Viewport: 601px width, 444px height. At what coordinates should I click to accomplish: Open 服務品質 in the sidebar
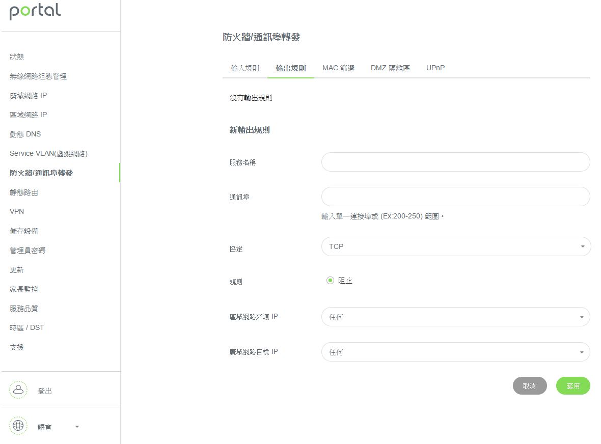[24, 309]
